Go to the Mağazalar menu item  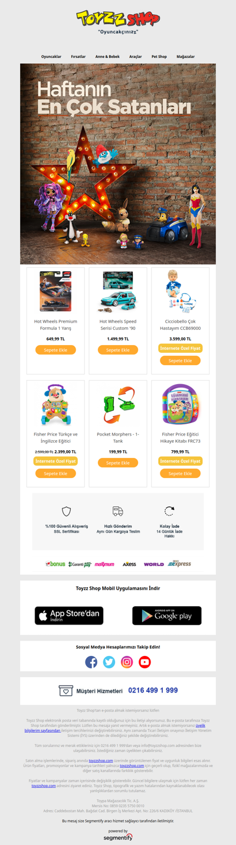185,57
